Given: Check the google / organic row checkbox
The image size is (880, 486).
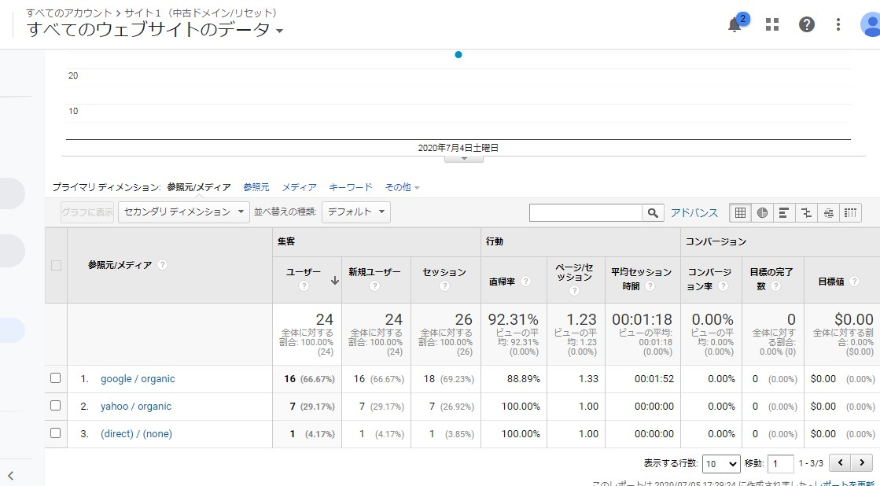Looking at the screenshot, I should pyautogui.click(x=56, y=378).
